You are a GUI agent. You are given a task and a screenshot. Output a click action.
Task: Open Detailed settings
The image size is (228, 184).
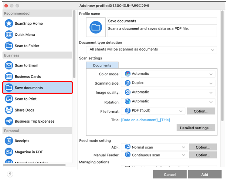click(x=196, y=128)
